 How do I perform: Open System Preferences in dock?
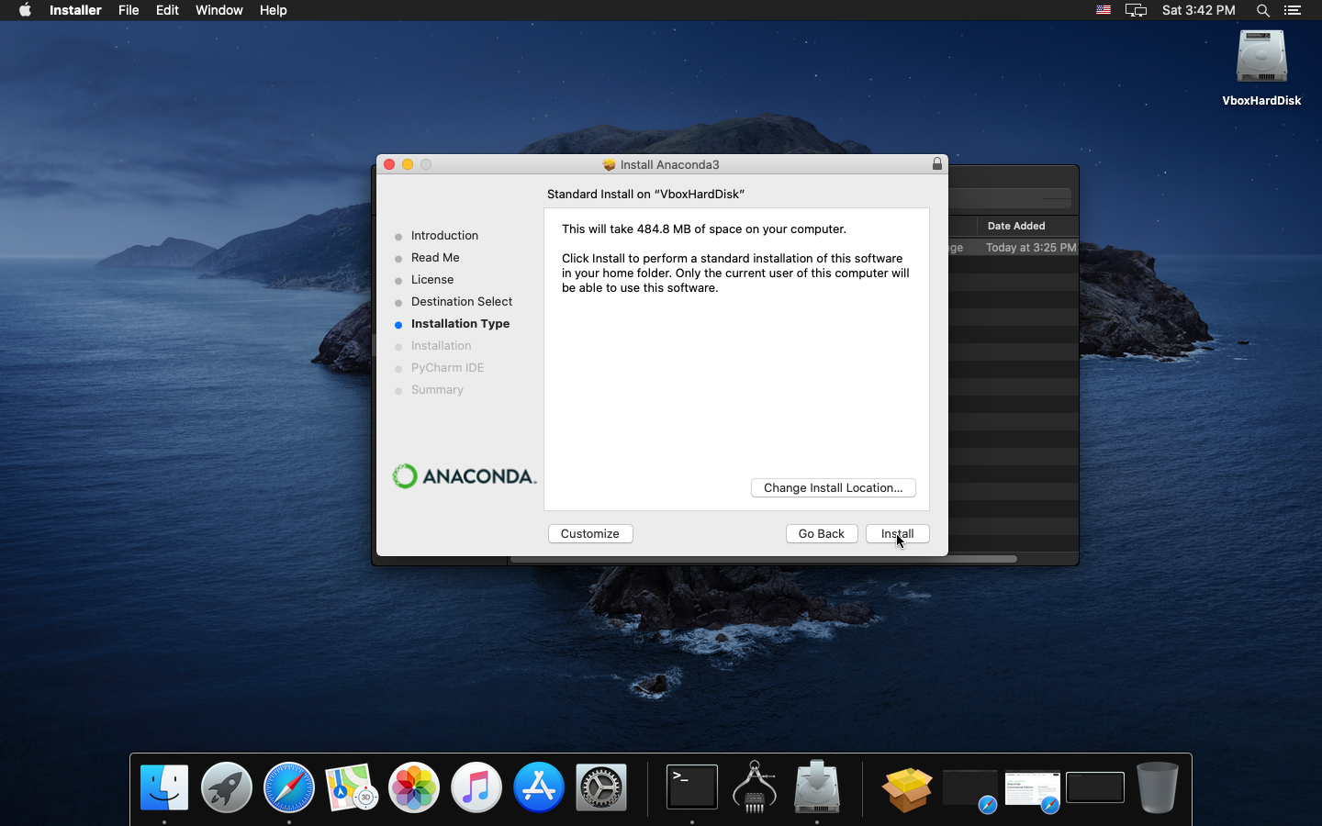[601, 787]
